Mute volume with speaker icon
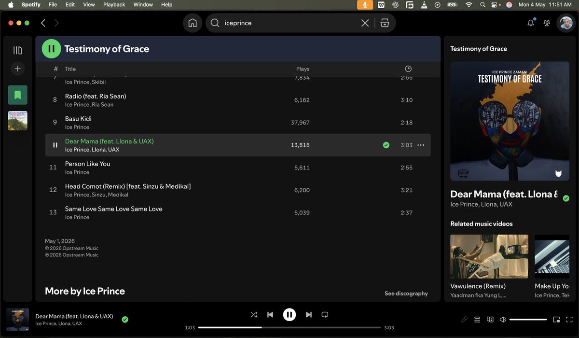This screenshot has height=338, width=579. click(503, 320)
